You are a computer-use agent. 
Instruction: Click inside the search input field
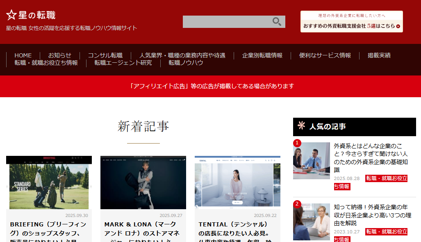(225, 22)
